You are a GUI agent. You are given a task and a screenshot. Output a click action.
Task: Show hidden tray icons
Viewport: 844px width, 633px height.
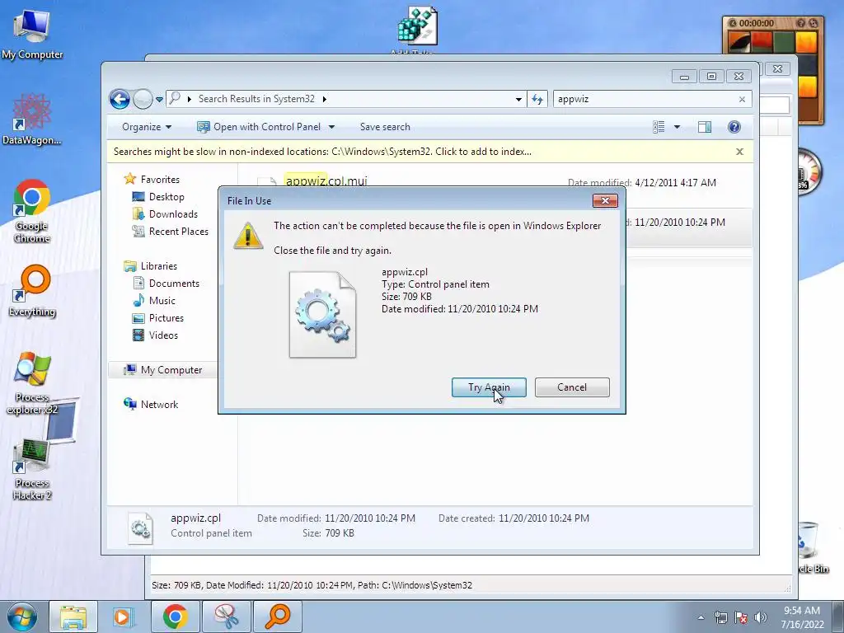pos(701,617)
